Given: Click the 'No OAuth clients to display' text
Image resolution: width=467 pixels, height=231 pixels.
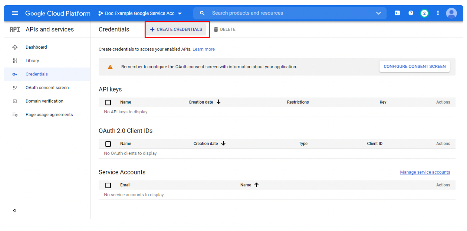Looking at the screenshot, I should [x=130, y=153].
